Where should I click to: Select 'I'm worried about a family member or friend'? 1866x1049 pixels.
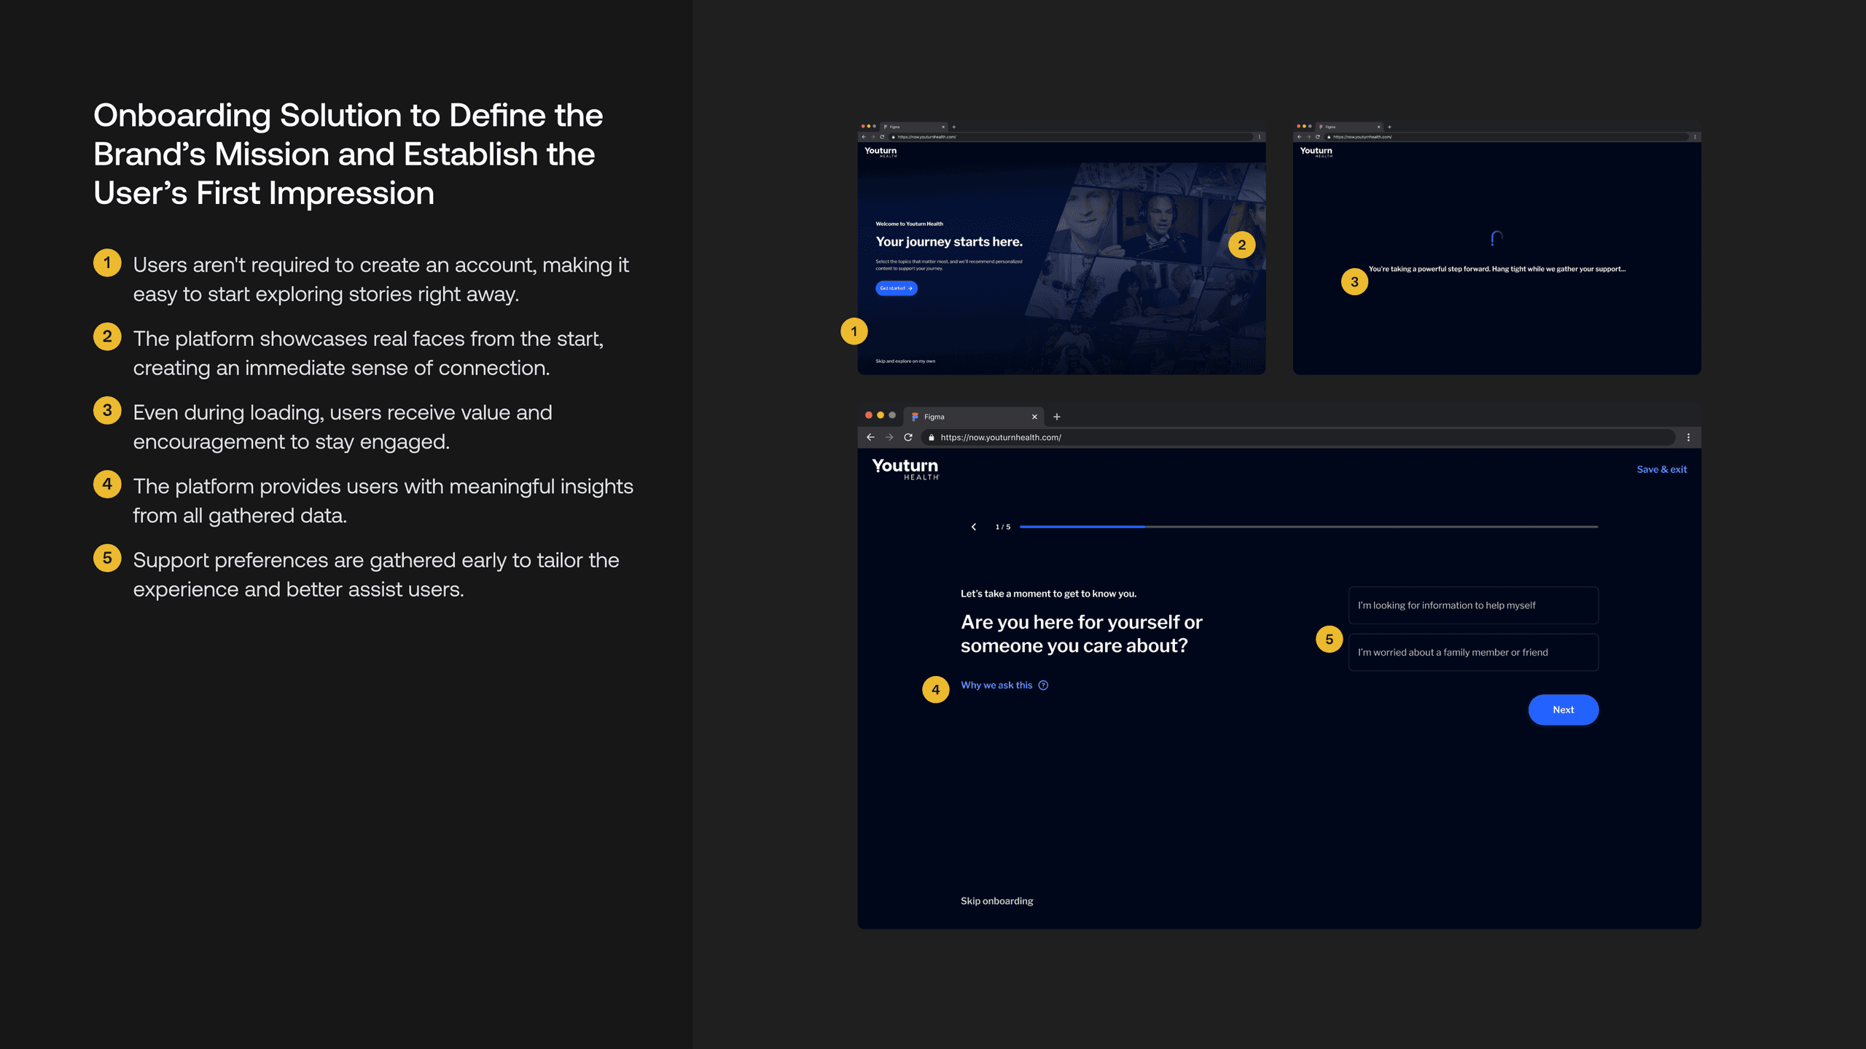1473,652
